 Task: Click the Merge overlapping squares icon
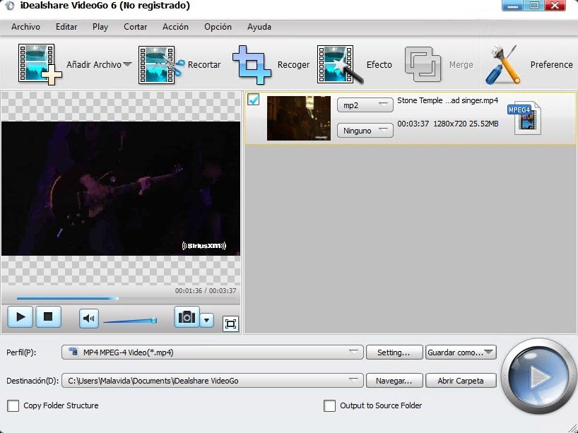pos(423,64)
